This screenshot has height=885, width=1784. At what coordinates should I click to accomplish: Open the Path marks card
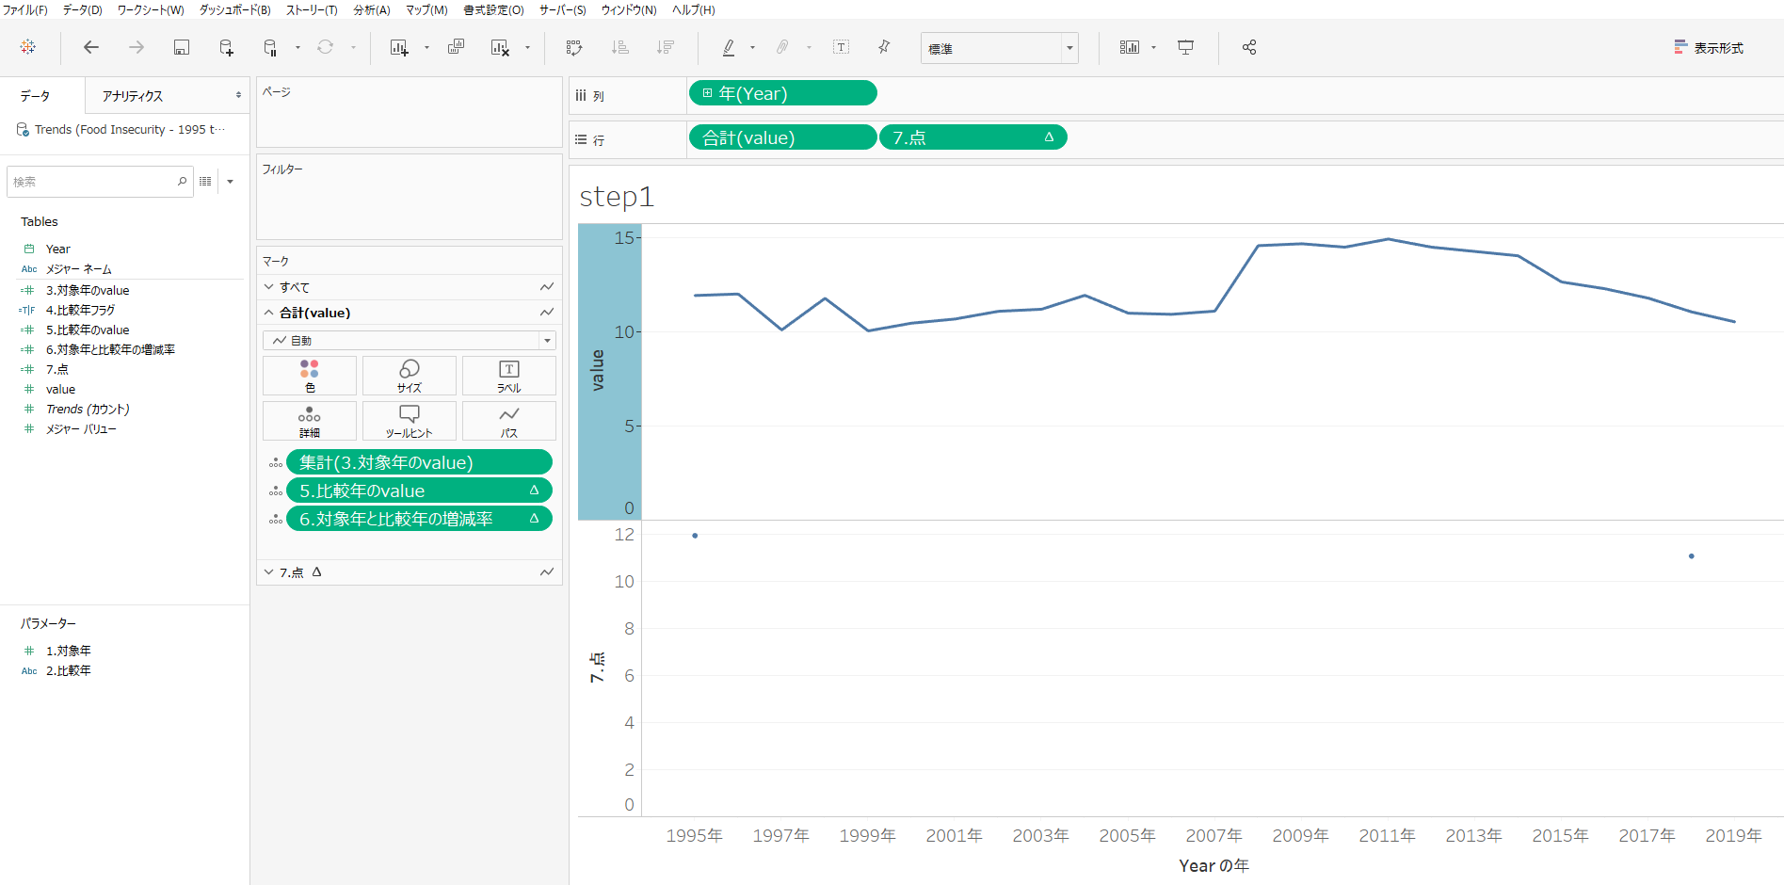[x=509, y=421]
